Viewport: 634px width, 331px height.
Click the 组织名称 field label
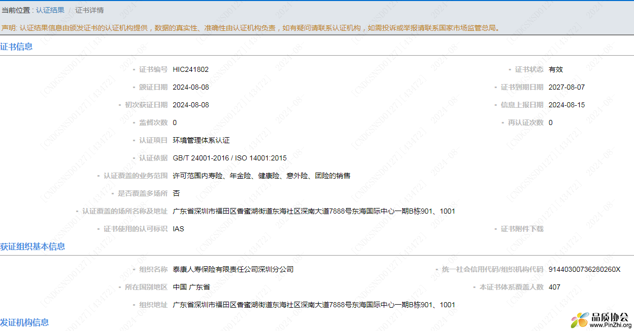pos(153,269)
